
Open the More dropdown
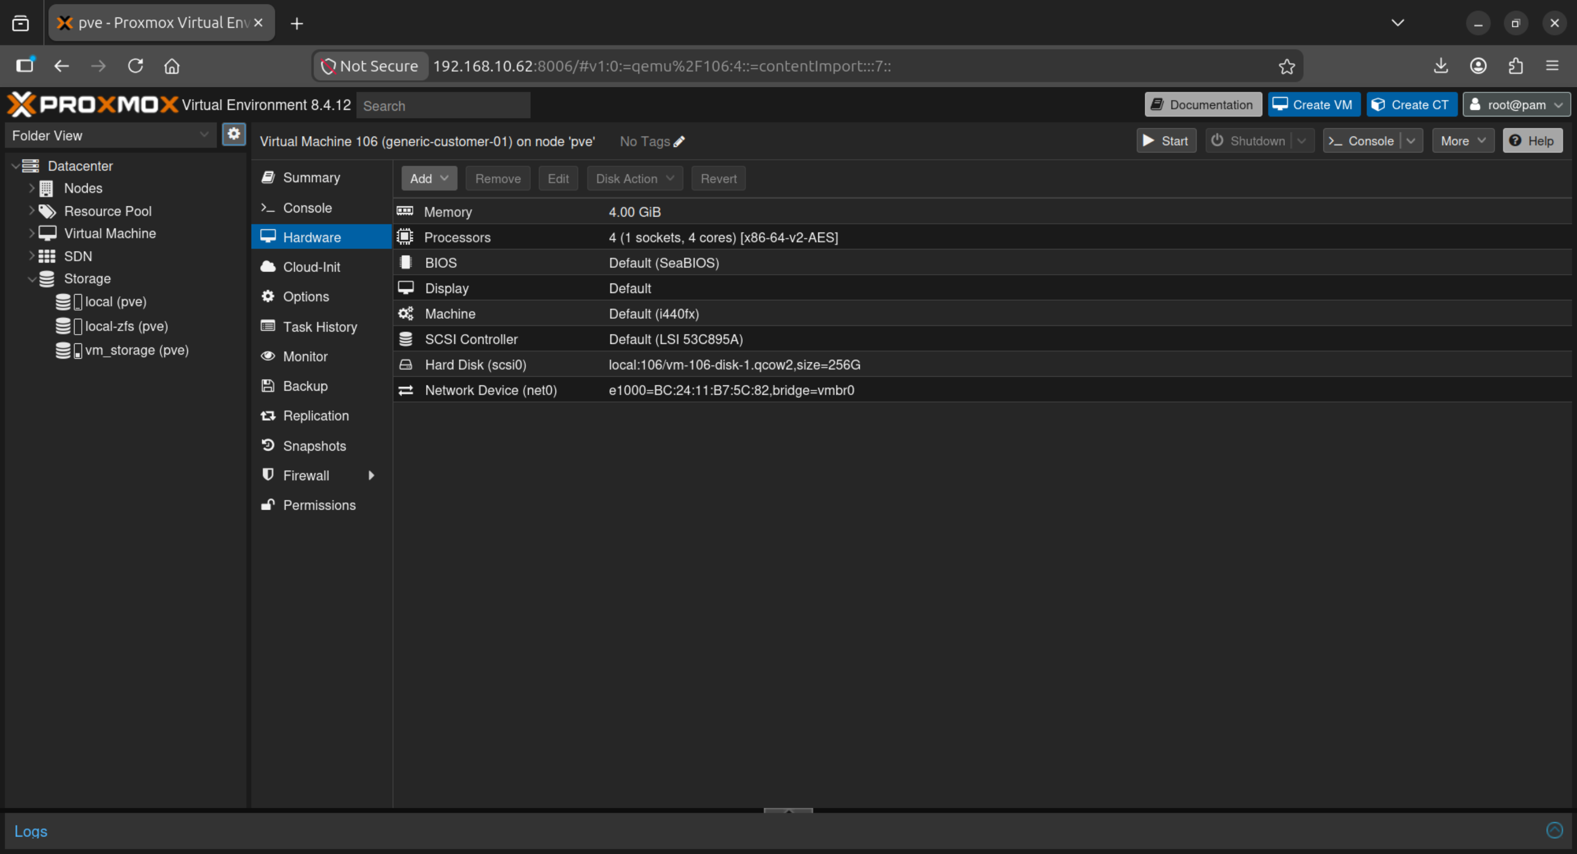click(x=1463, y=141)
